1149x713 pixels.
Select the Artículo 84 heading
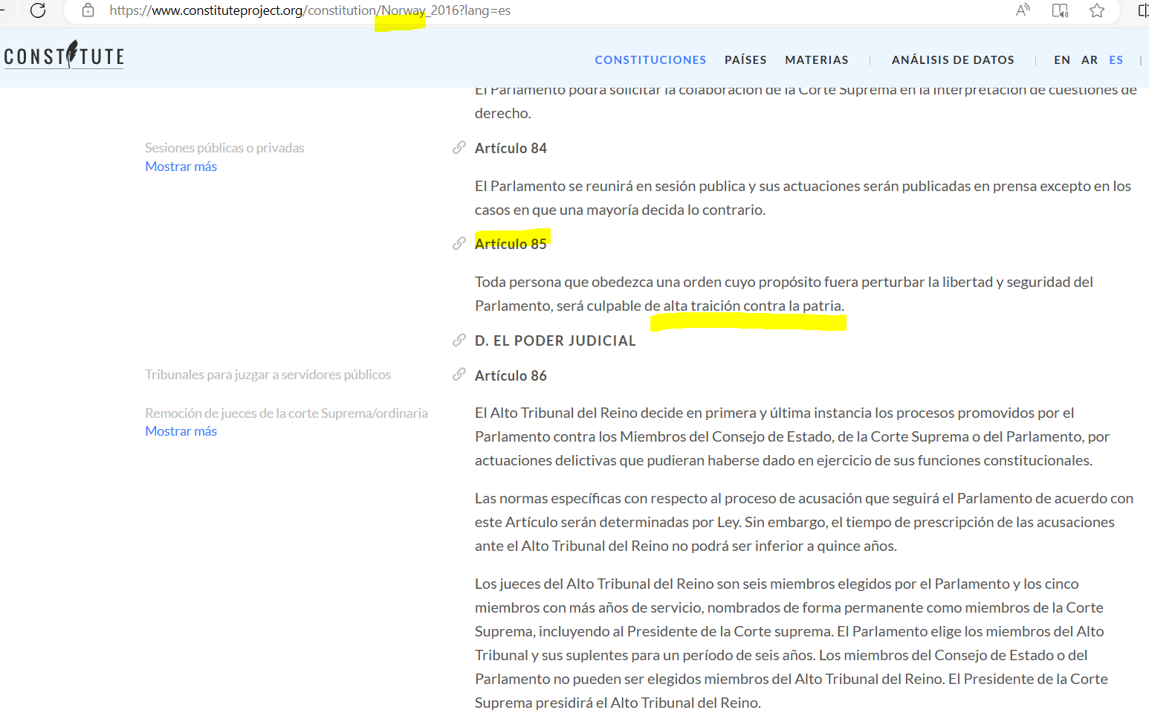[511, 148]
